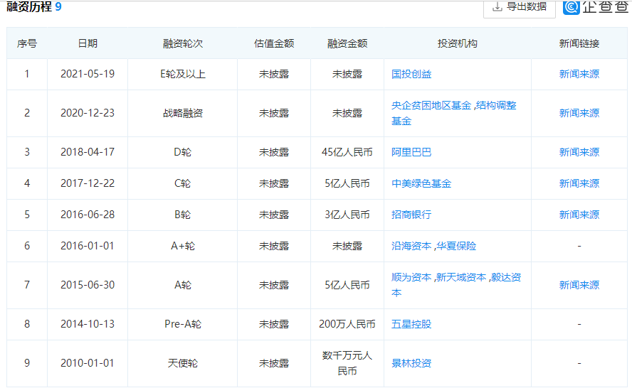
Task: Open the 五星控股 investor link
Action: 411,324
